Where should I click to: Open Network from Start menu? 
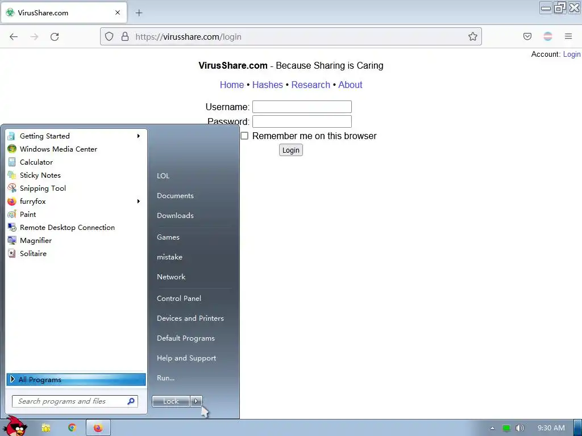tap(171, 277)
